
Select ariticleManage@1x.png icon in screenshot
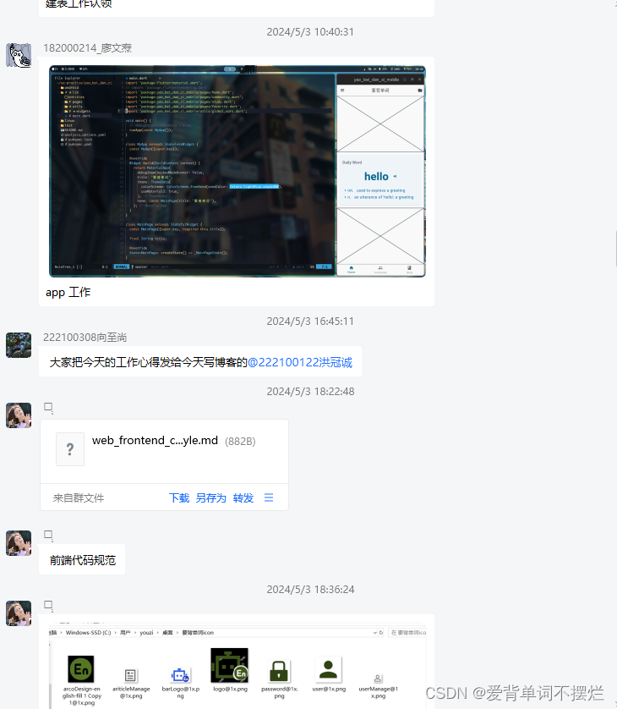coord(130,675)
